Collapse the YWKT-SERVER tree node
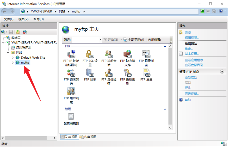The height and width of the screenshot is (147, 228). [3, 43]
